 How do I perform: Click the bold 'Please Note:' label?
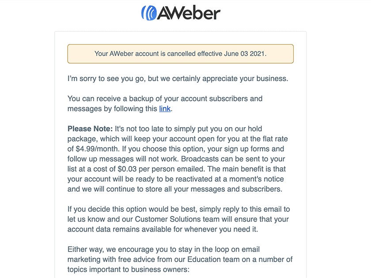[90, 129]
